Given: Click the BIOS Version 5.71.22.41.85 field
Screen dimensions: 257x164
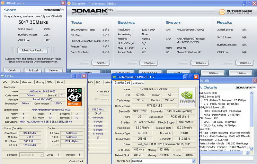Looking at the screenshot, I should pos(155,105).
